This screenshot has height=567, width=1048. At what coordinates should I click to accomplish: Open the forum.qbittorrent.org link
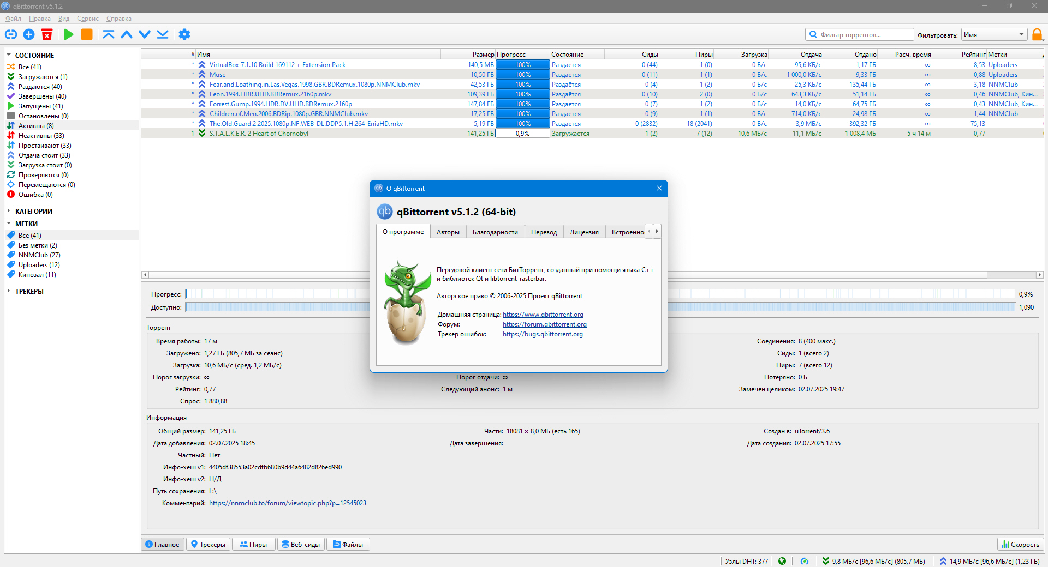(x=545, y=324)
